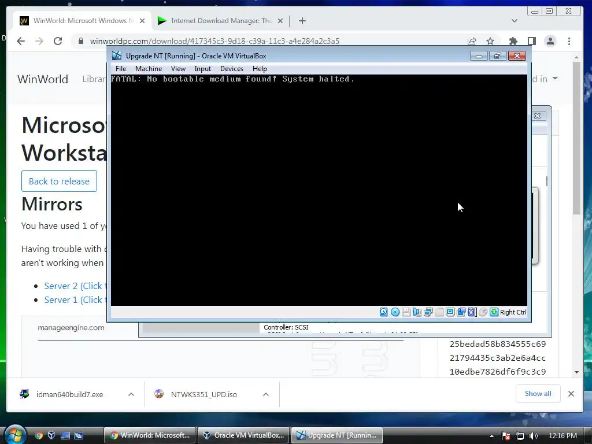Open the Devices menu
The width and height of the screenshot is (592, 444).
(232, 69)
